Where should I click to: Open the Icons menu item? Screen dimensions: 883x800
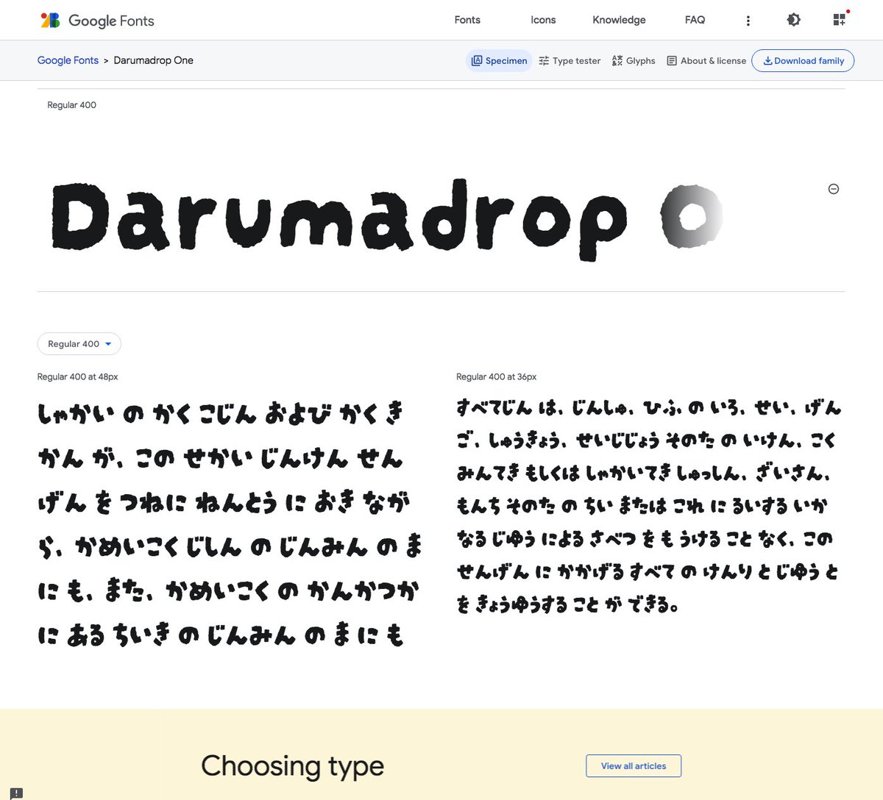(x=543, y=20)
